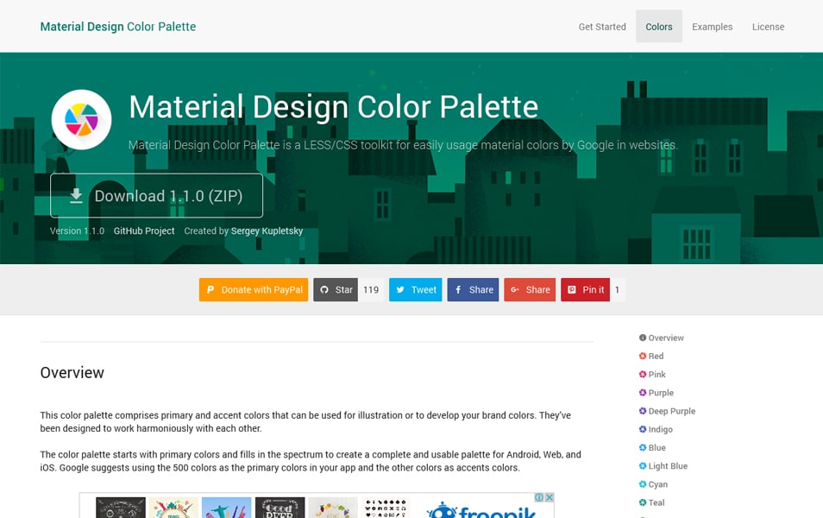823x518 pixels.
Task: Switch to the Colors tab
Action: pos(658,26)
